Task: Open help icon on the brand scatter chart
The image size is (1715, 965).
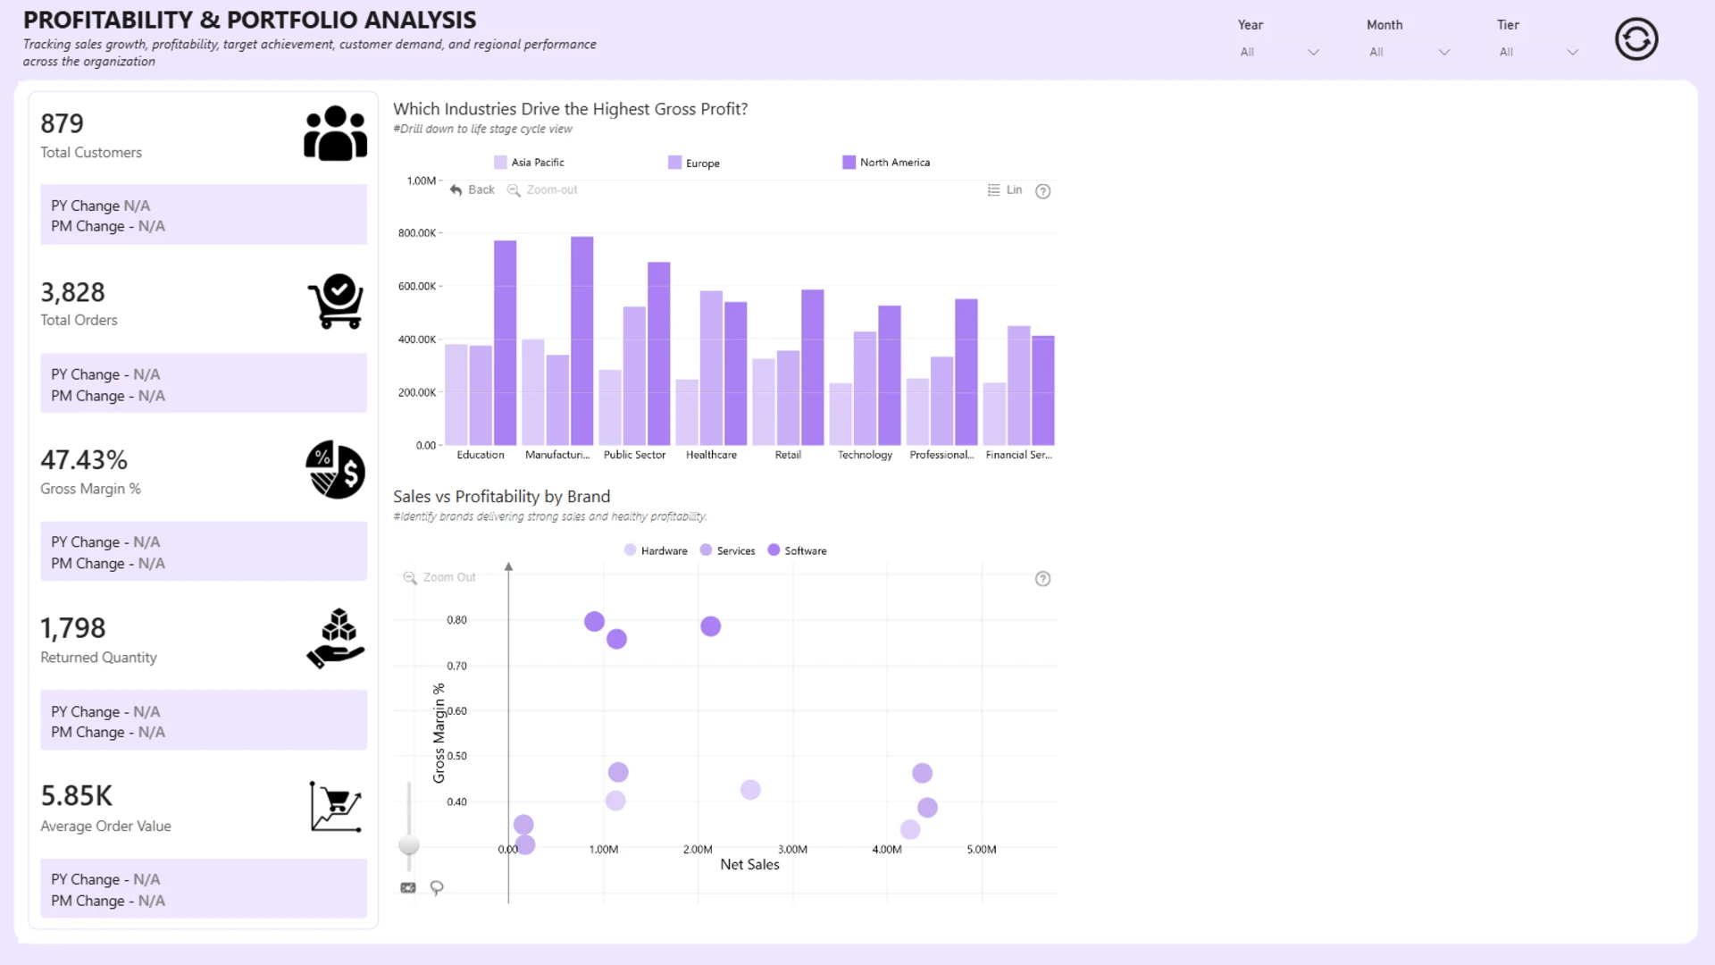Action: (1042, 579)
